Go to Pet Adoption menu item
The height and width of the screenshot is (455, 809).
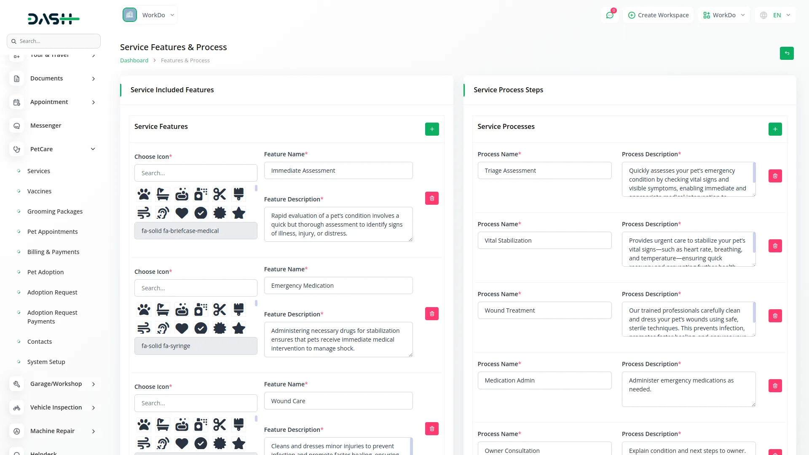(46, 272)
